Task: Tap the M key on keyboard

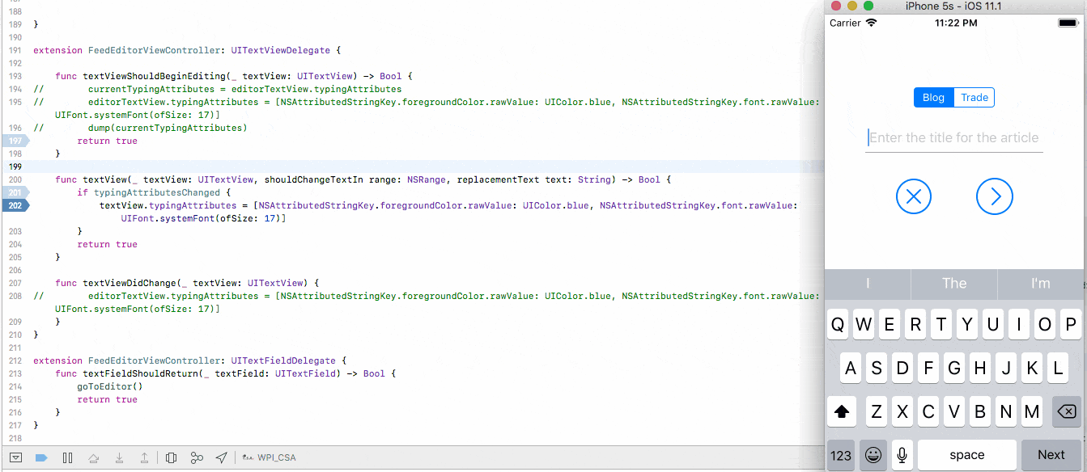Action: (1032, 412)
